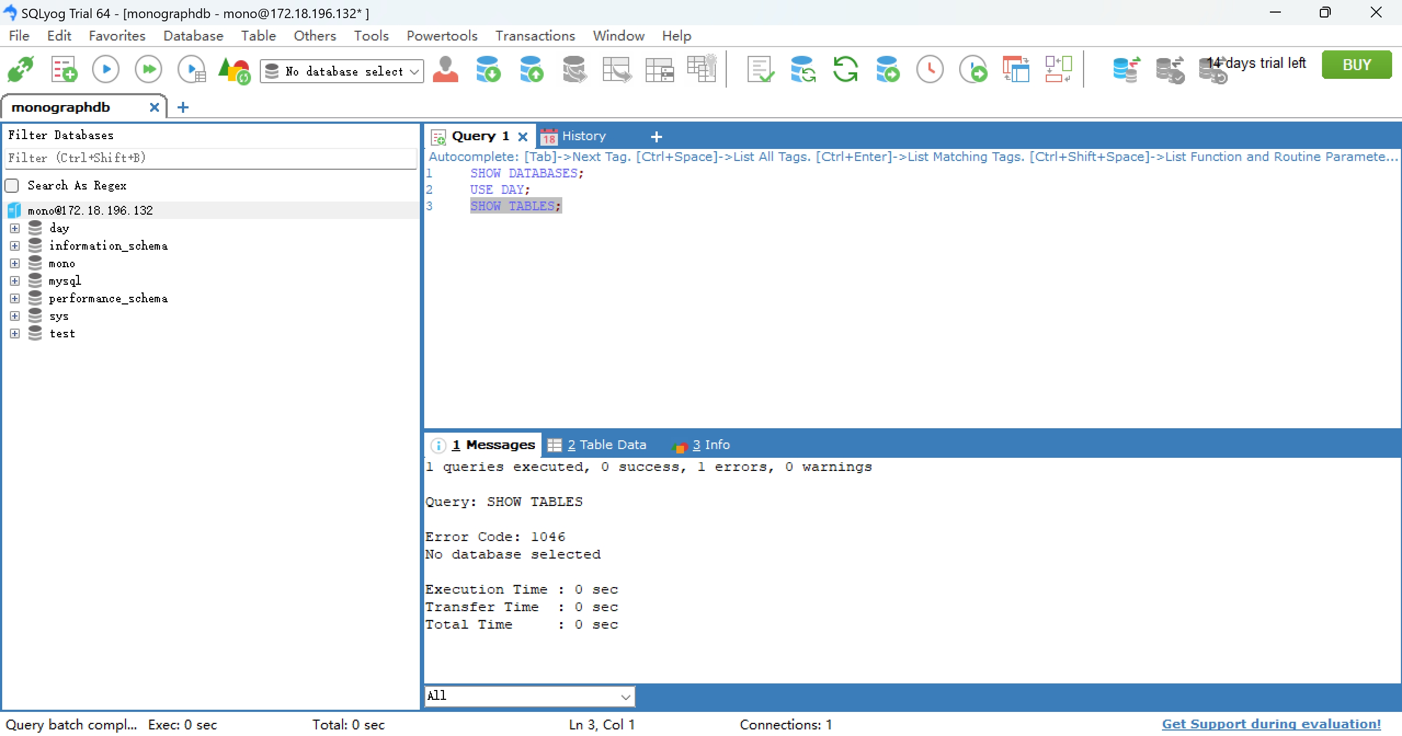Image resolution: width=1402 pixels, height=736 pixels.
Task: Click the Execute All Queries icon
Action: (149, 70)
